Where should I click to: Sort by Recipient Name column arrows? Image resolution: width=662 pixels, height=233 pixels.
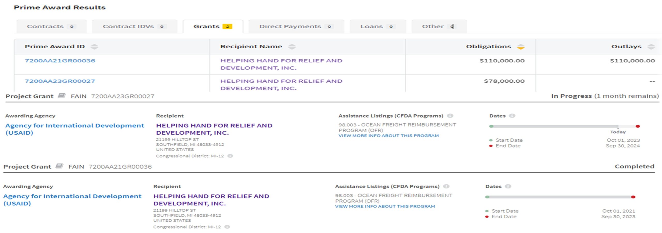(292, 47)
